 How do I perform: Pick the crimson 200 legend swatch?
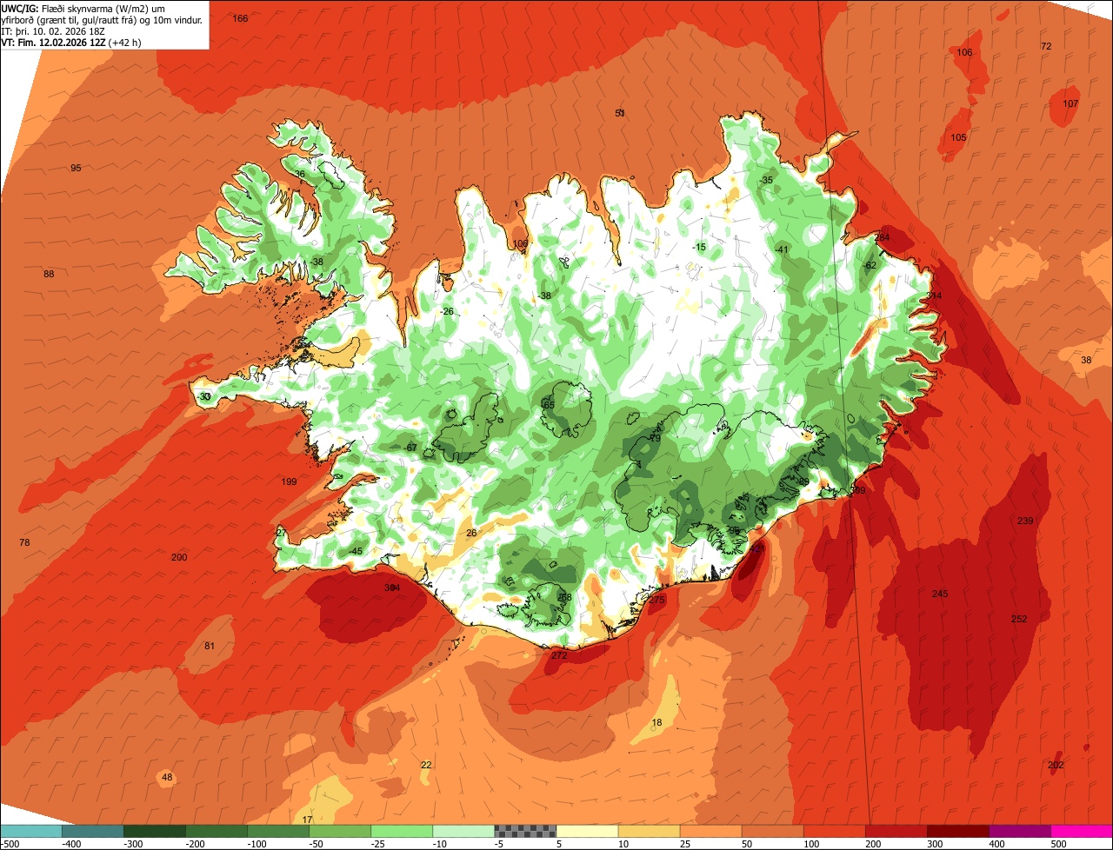pos(896,831)
